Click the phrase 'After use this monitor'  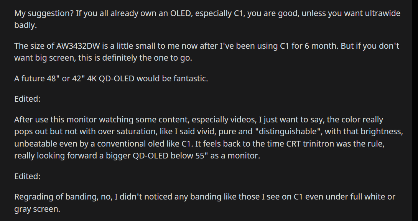click(x=56, y=120)
